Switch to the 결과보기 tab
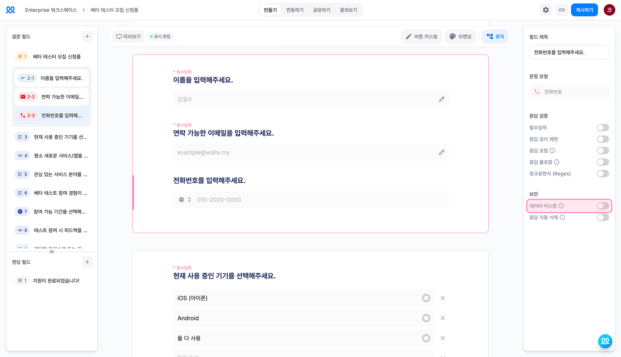 tap(348, 10)
